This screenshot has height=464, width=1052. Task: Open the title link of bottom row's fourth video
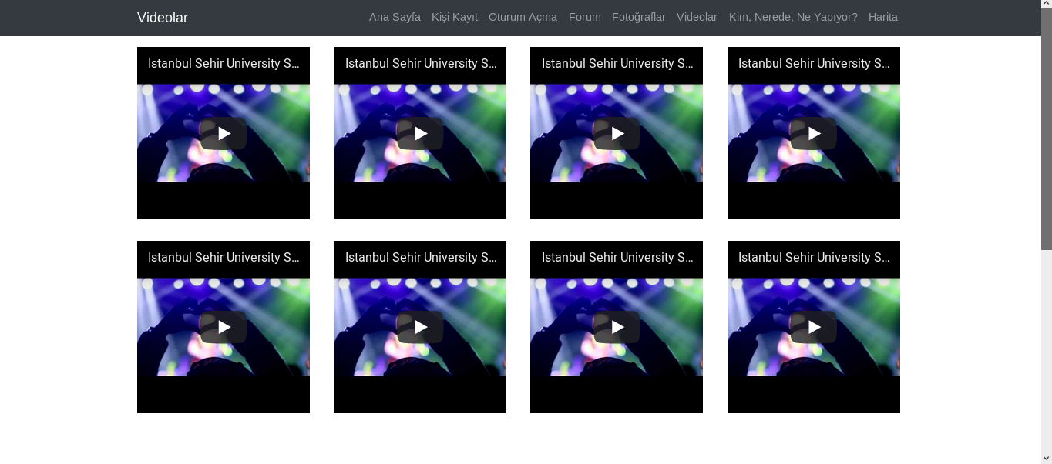[x=814, y=258]
